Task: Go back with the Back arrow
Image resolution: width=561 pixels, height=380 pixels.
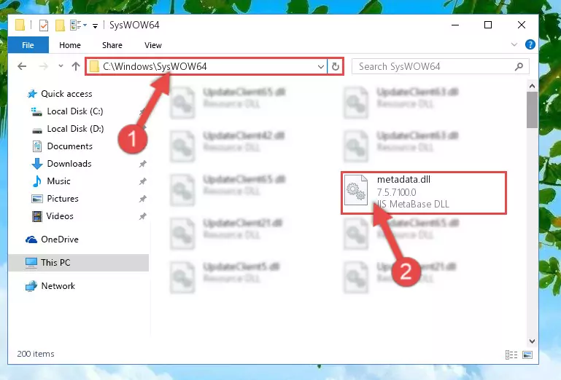Action: point(22,66)
